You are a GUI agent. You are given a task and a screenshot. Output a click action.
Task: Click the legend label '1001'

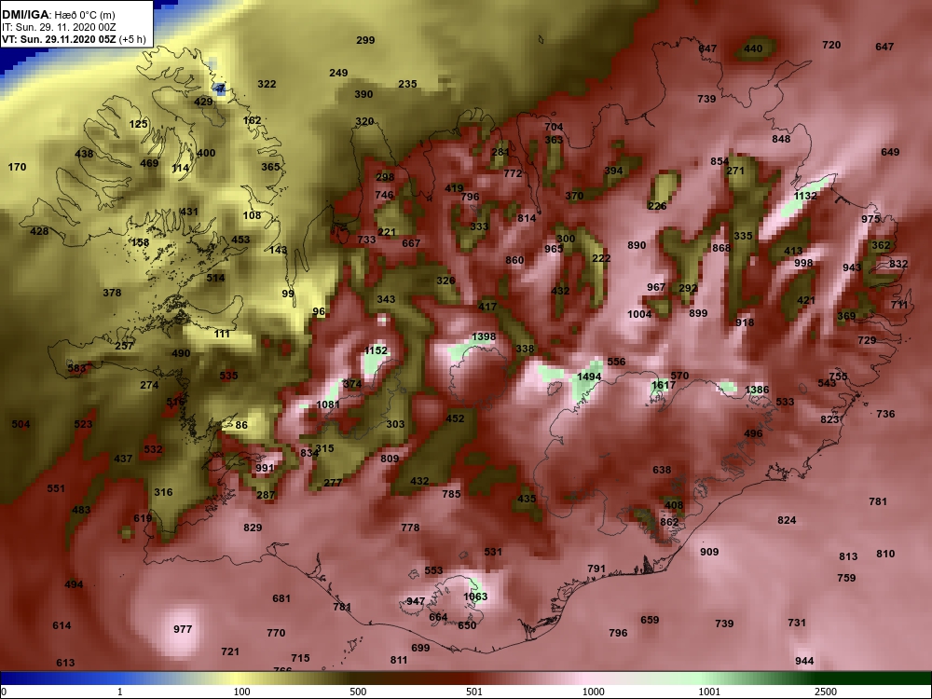709,692
